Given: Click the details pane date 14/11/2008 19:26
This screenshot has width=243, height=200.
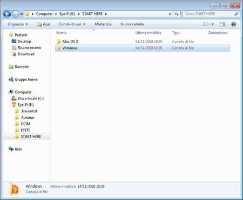Looking at the screenshot, I should [x=91, y=187].
